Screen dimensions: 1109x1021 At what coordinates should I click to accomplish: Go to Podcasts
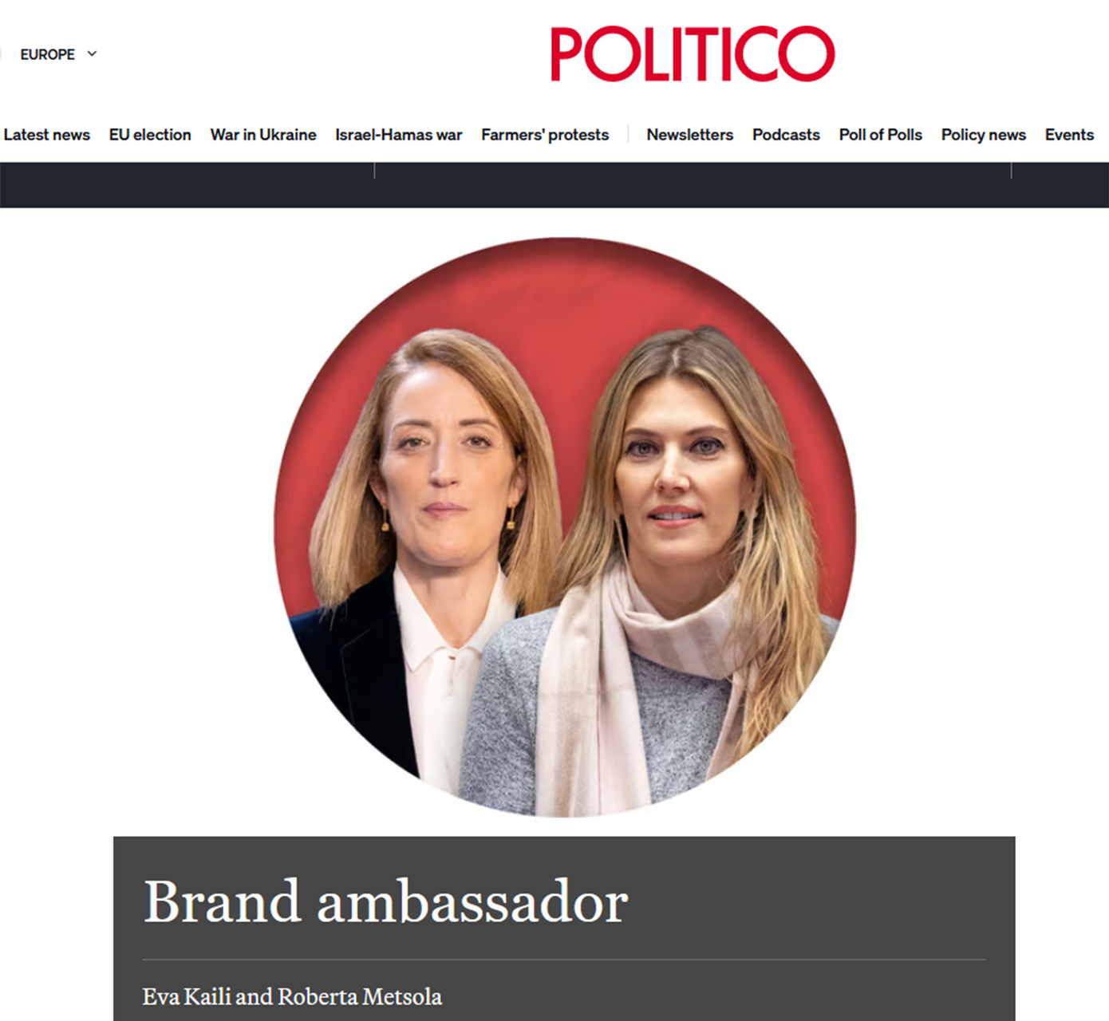pos(786,135)
